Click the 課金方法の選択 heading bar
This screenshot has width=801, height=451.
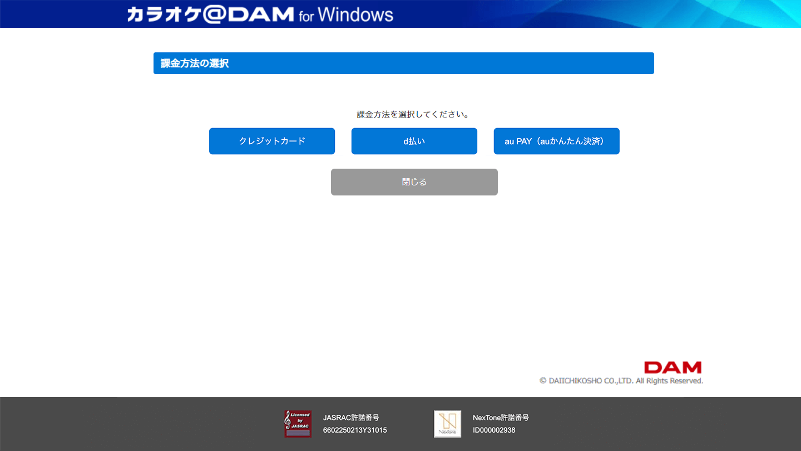(x=403, y=63)
